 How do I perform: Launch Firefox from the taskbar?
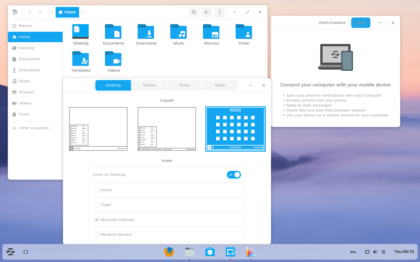(169, 252)
